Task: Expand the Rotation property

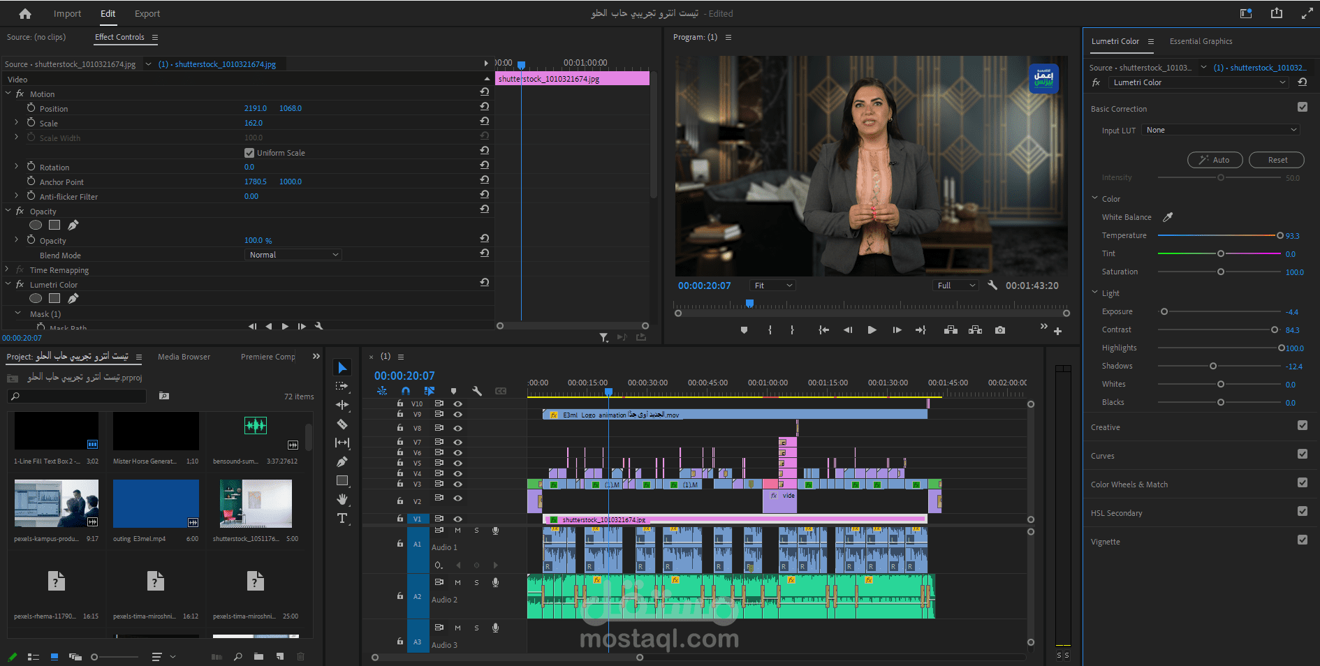Action: [x=17, y=166]
